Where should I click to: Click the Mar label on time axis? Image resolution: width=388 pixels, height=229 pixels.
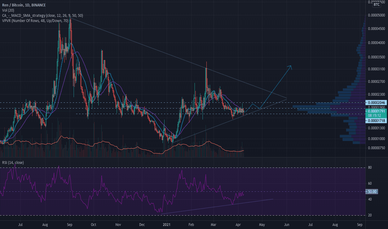coord(213,225)
